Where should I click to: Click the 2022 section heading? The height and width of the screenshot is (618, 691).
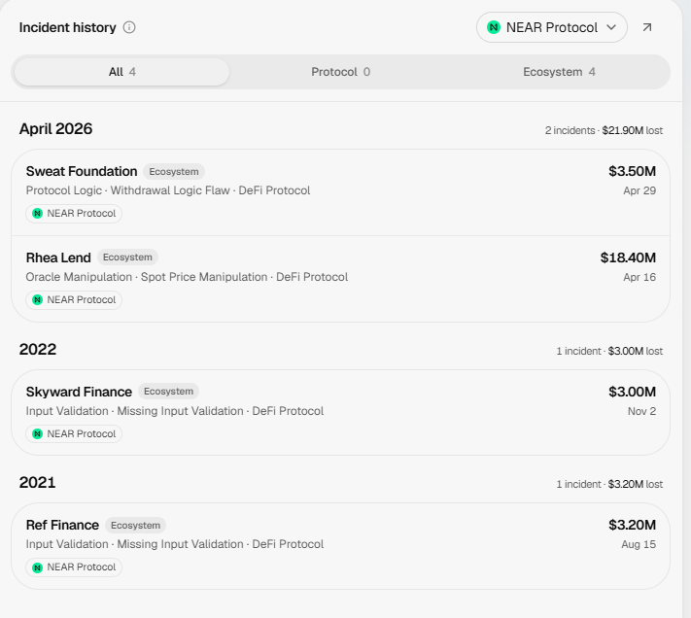pyautogui.click(x=38, y=349)
